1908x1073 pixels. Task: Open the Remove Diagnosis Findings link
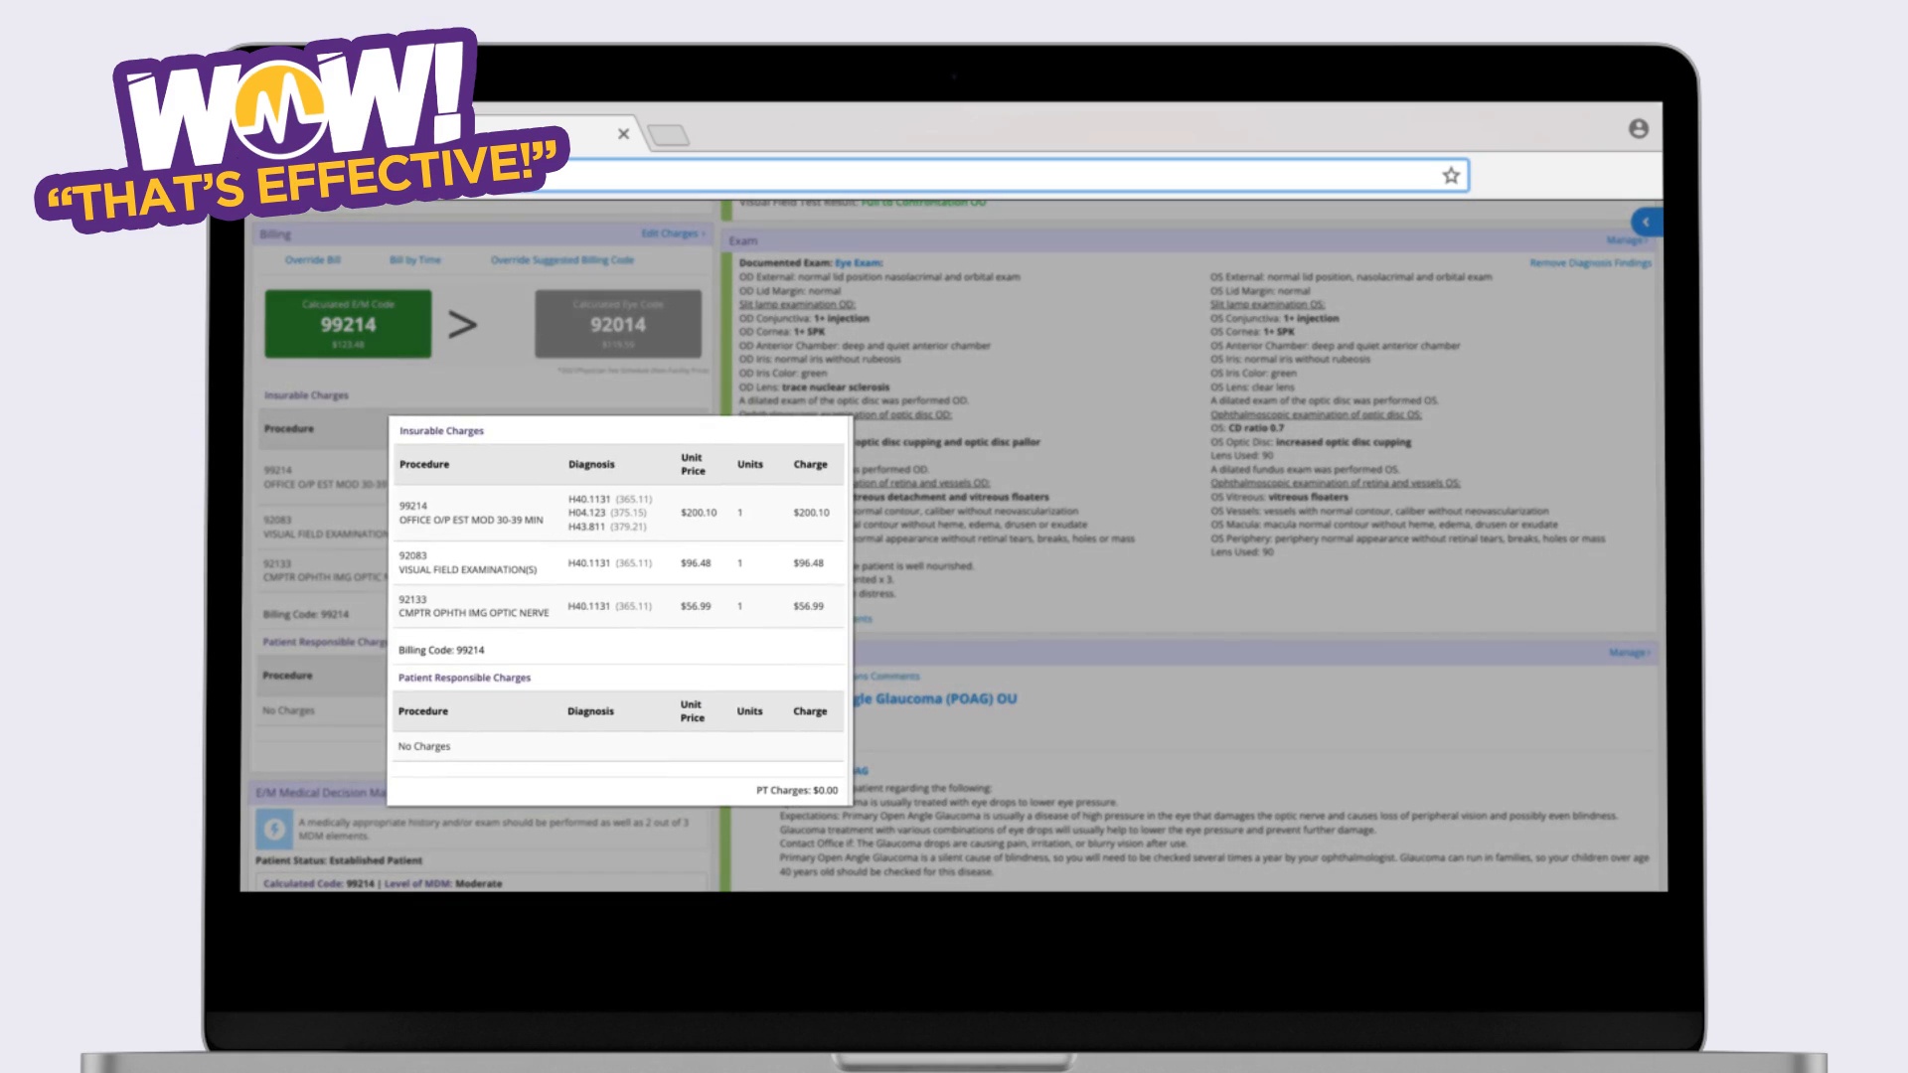pos(1591,262)
